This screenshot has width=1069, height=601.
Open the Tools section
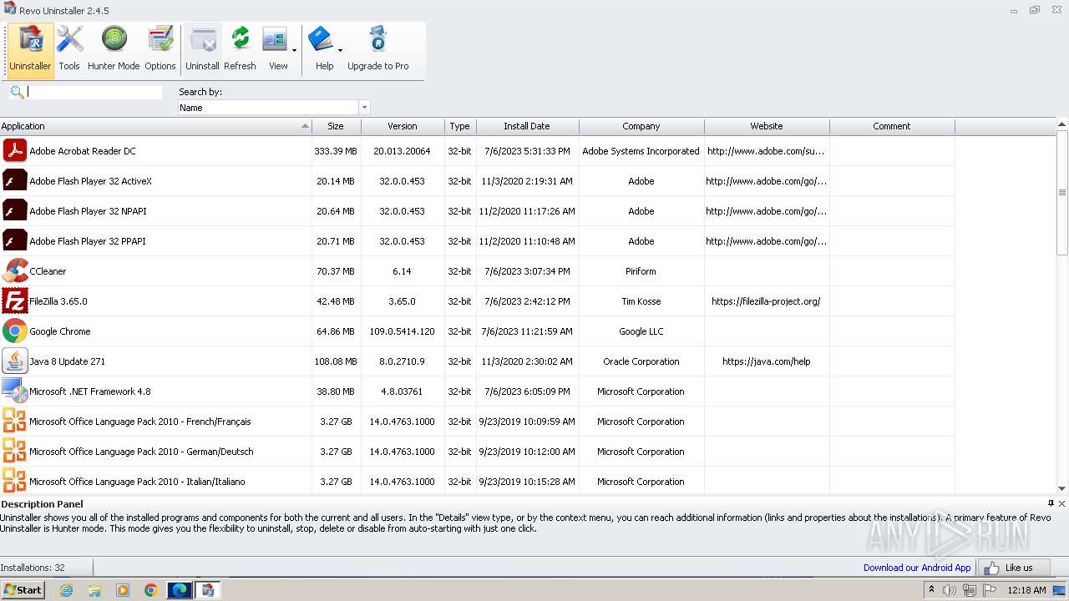69,49
